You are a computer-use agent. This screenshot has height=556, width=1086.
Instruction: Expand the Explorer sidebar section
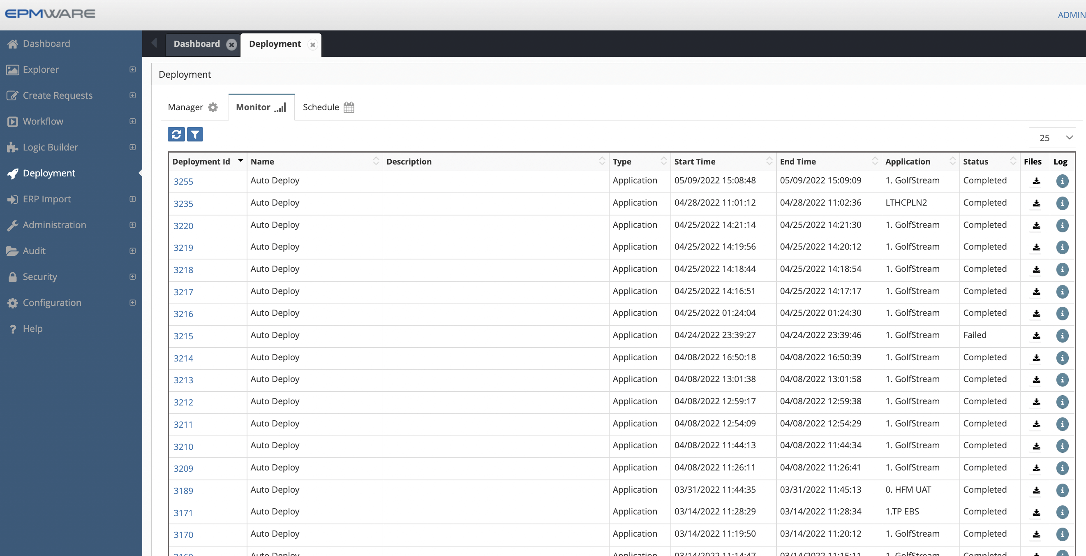[132, 69]
